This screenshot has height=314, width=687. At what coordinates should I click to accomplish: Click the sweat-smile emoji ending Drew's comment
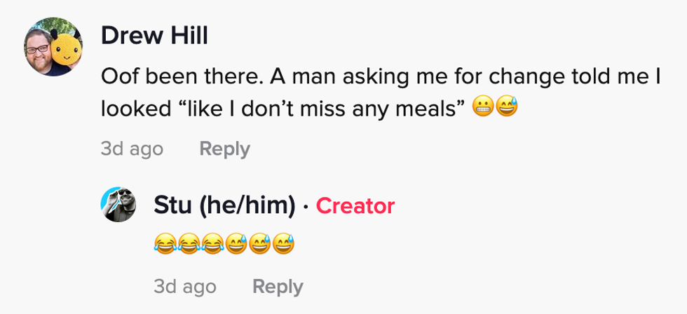(x=506, y=109)
